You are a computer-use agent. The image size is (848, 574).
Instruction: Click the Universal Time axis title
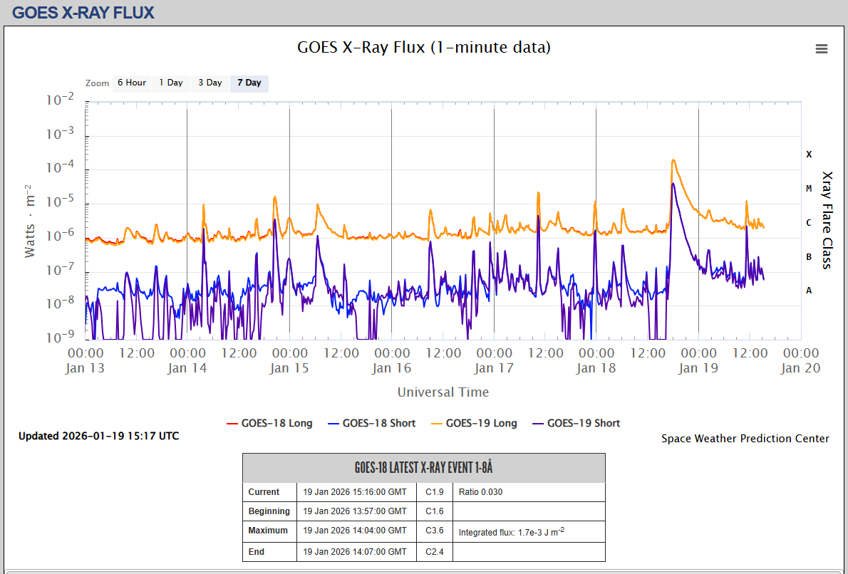coord(443,392)
